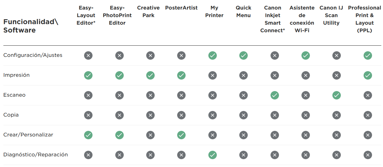Click Easy-PhotoPrint Editor's Crear/Personalizar check

120,135
